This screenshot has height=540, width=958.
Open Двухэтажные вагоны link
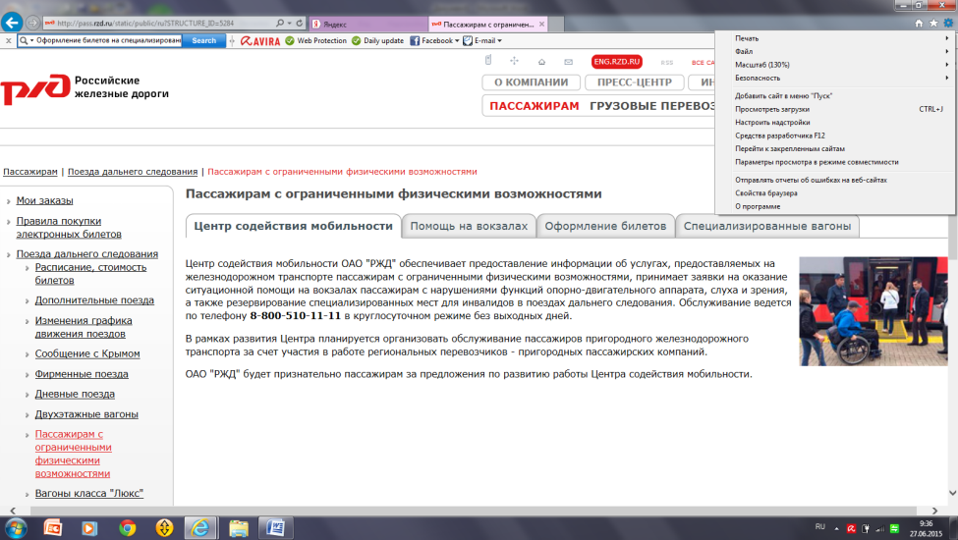(86, 413)
